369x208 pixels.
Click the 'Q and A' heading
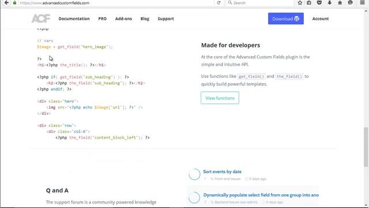pos(57,190)
